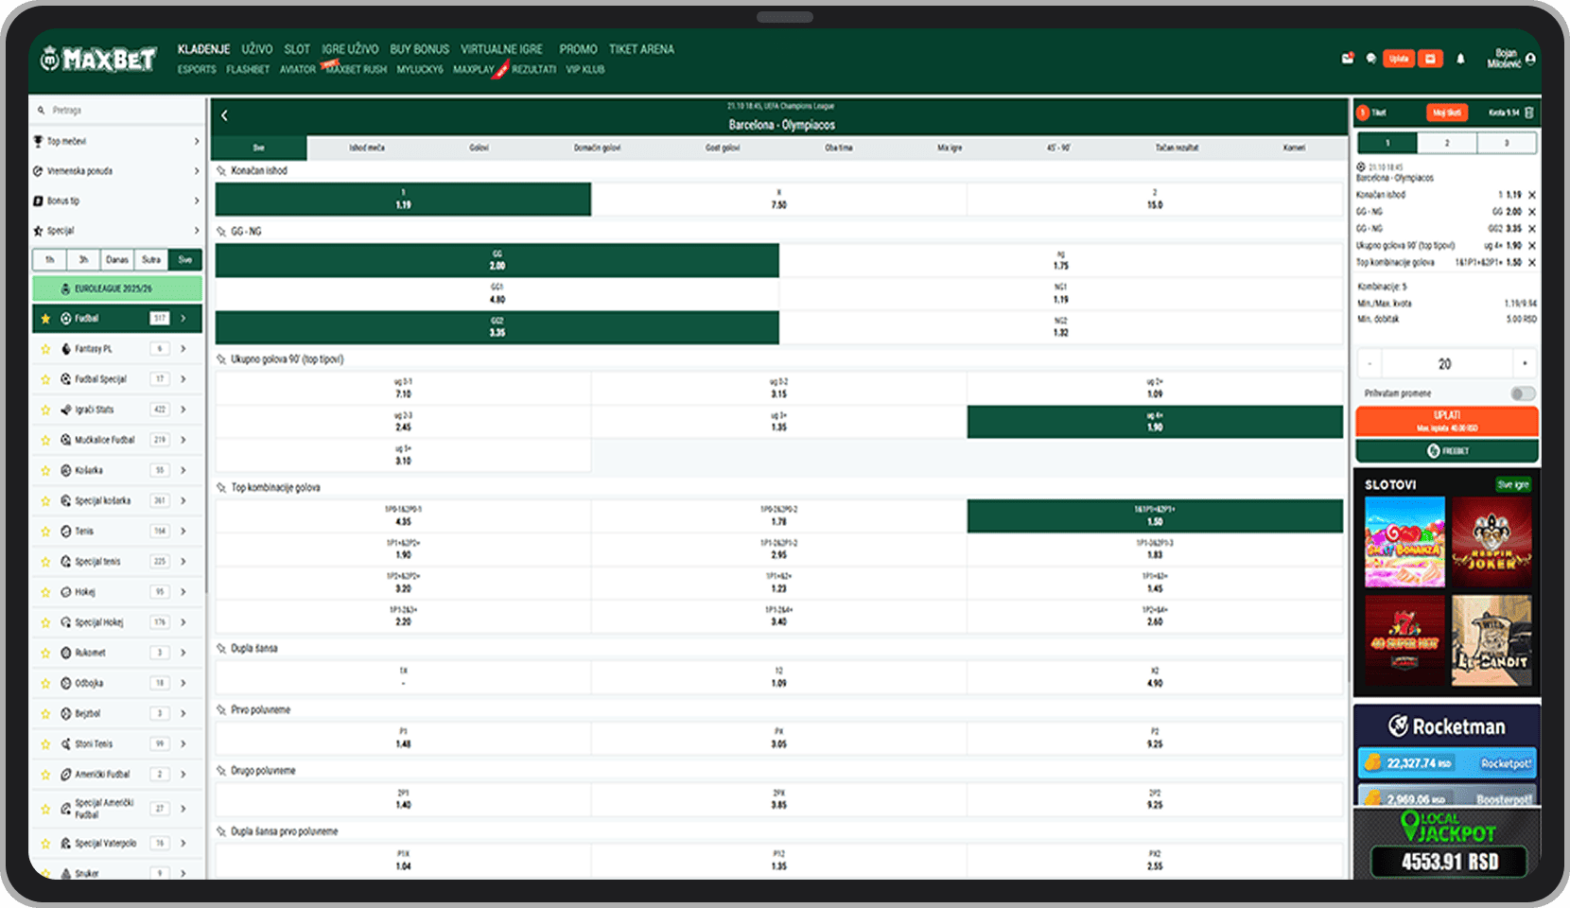The height and width of the screenshot is (908, 1570).
Task: Remove the Konačan ishod selection from ticket
Action: [1532, 195]
